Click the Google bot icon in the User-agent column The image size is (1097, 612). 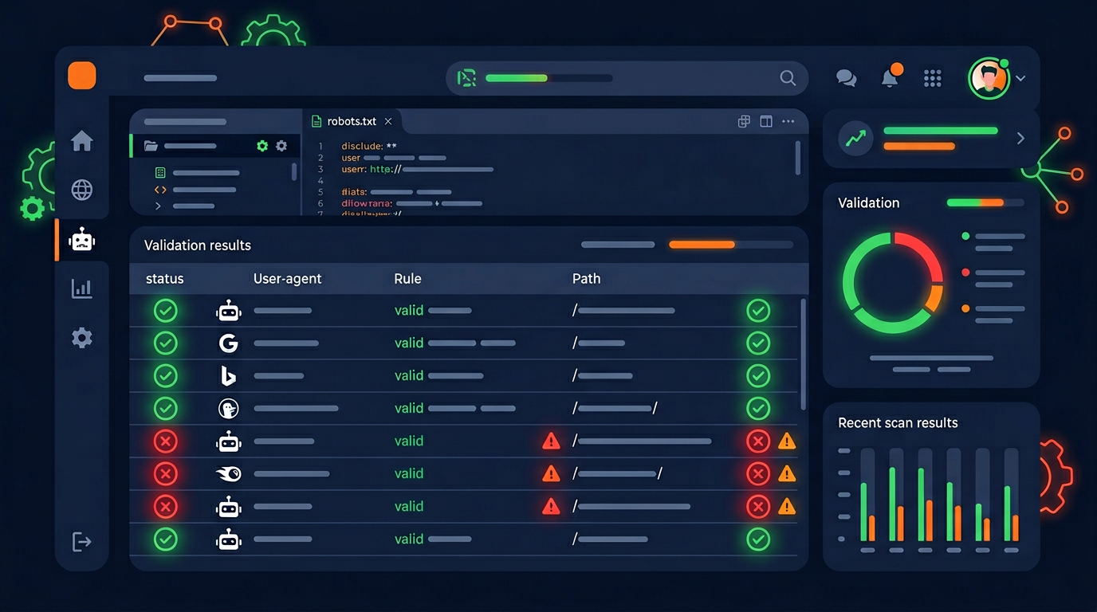(x=228, y=343)
